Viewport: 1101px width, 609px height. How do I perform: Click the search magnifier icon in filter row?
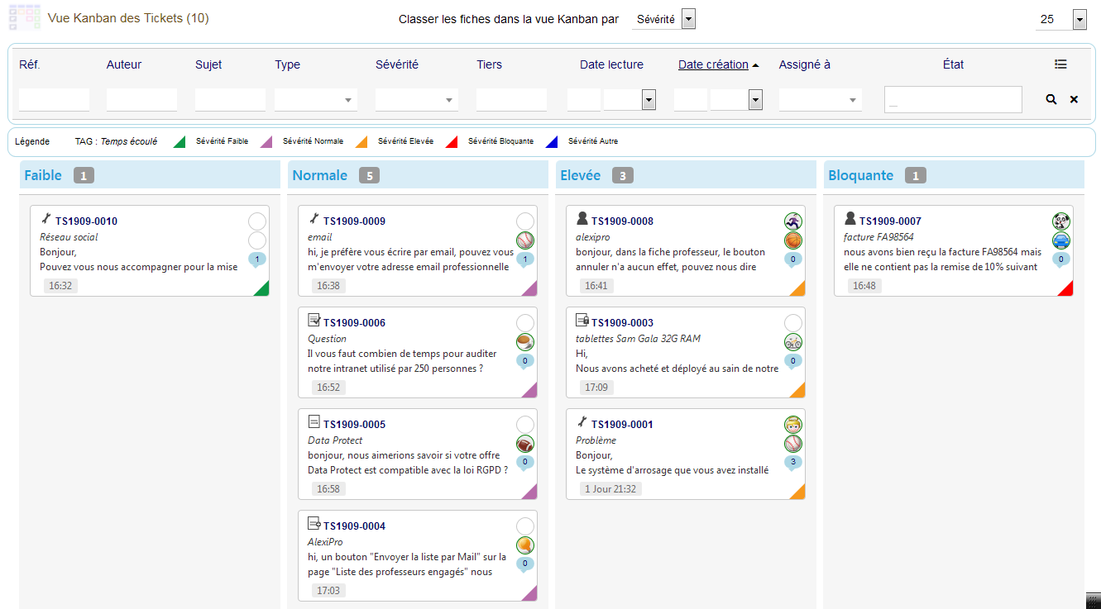point(1051,99)
